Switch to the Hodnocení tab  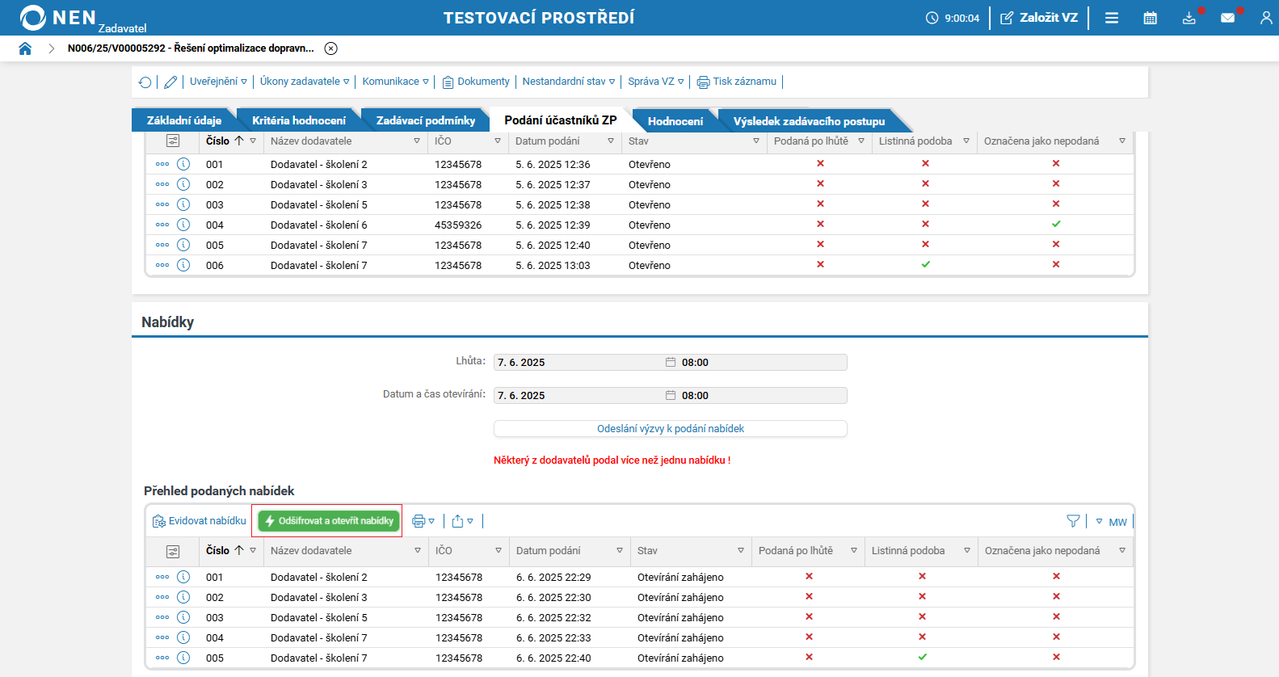(x=675, y=121)
